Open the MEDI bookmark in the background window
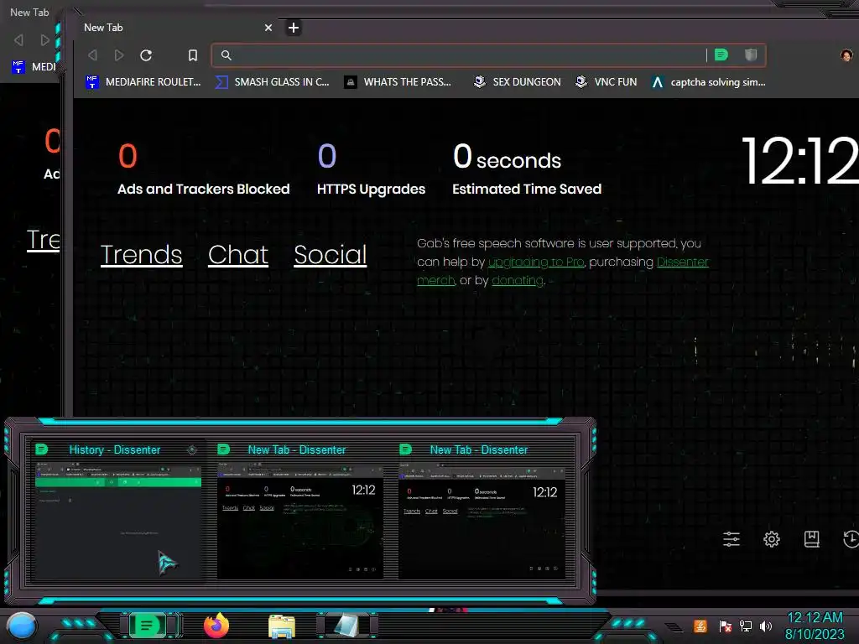 34,67
